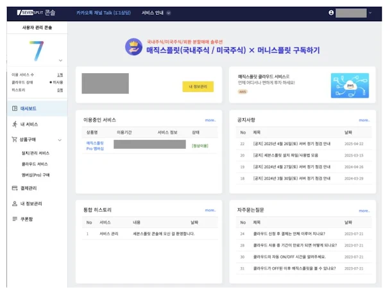Click the 클라우드 상태 미사용 status
Viewport: 392px width, 294px height.
[x=56, y=82]
